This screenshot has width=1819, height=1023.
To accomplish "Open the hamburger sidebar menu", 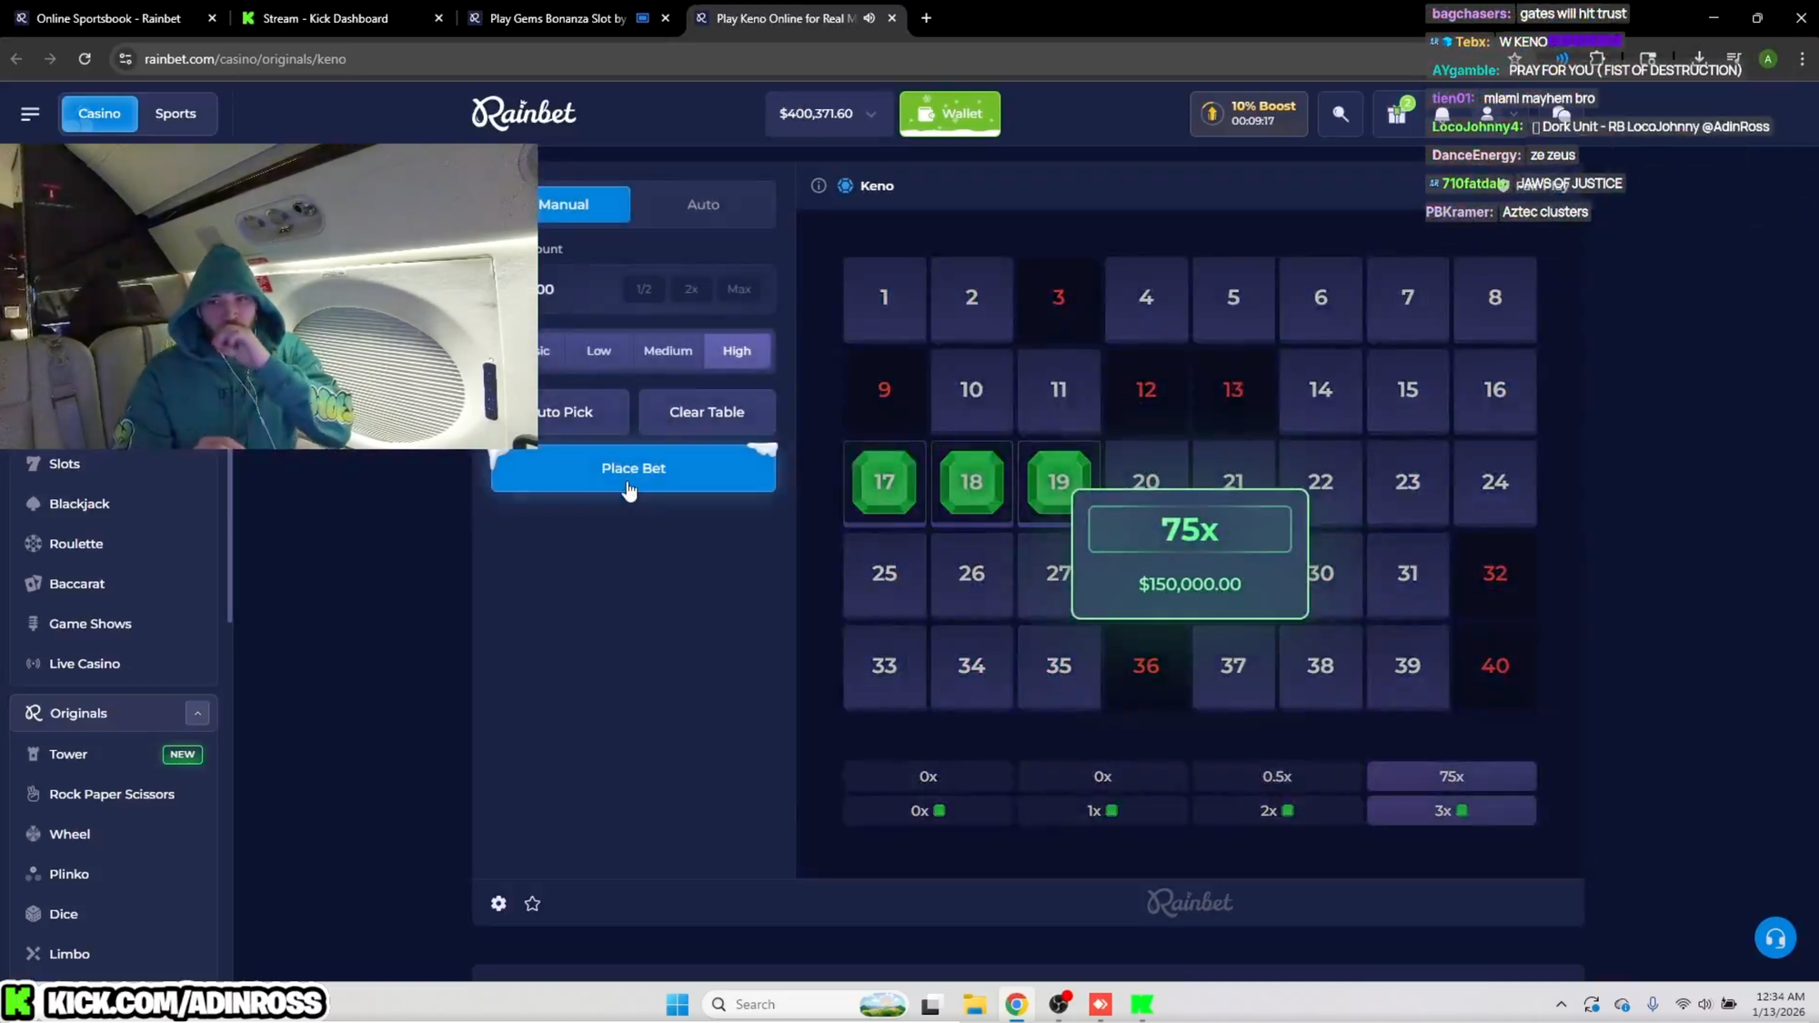I will (x=30, y=114).
